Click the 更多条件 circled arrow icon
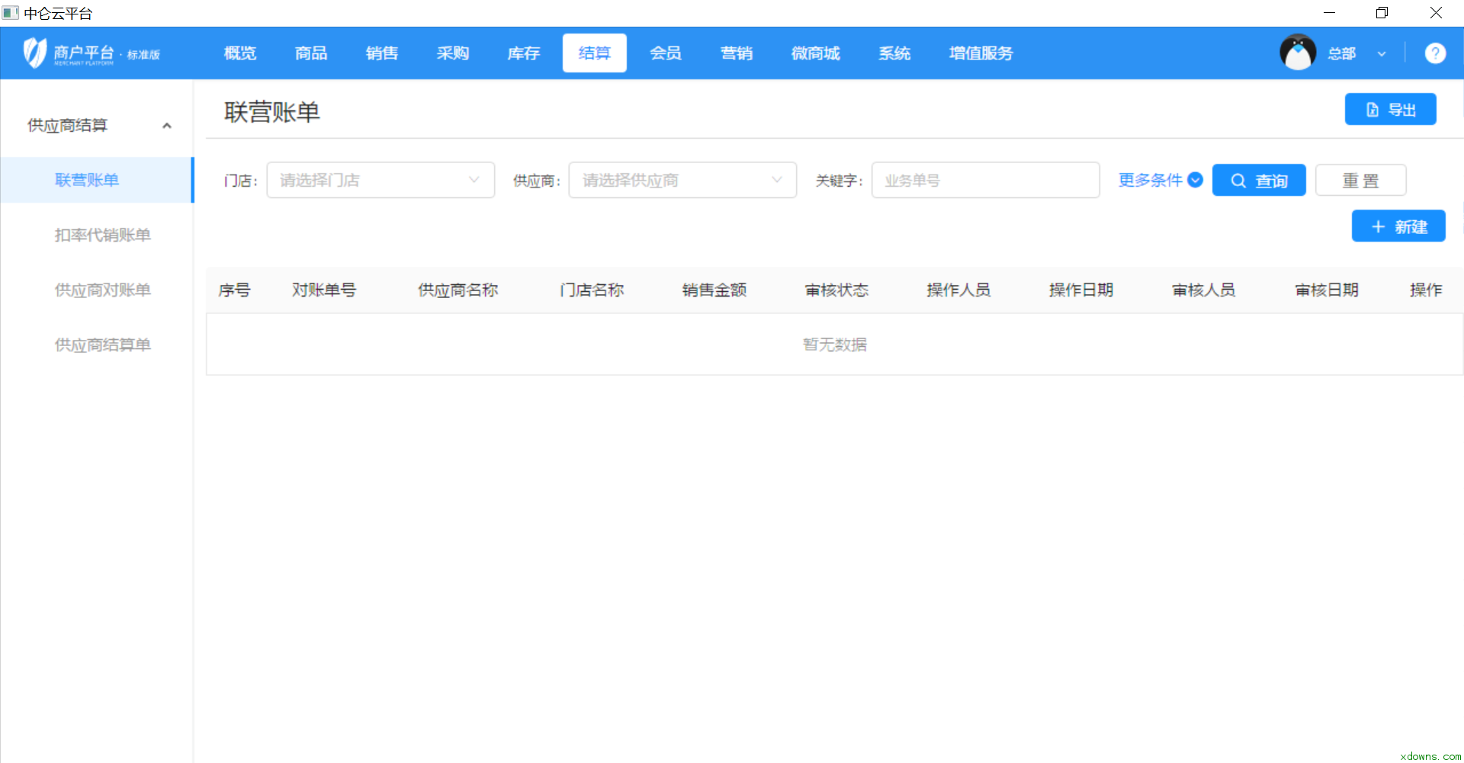The image size is (1464, 763). (1196, 180)
